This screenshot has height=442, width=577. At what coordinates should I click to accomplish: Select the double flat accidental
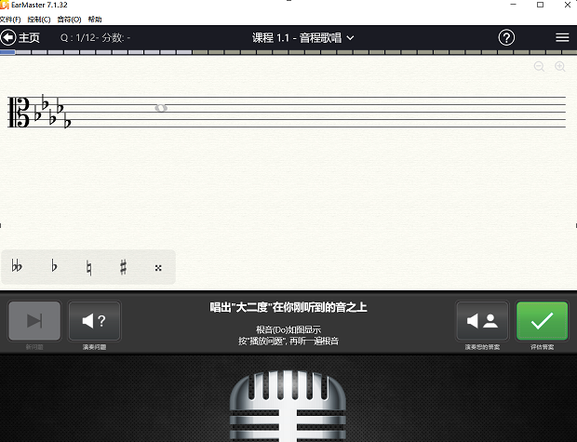(17, 266)
